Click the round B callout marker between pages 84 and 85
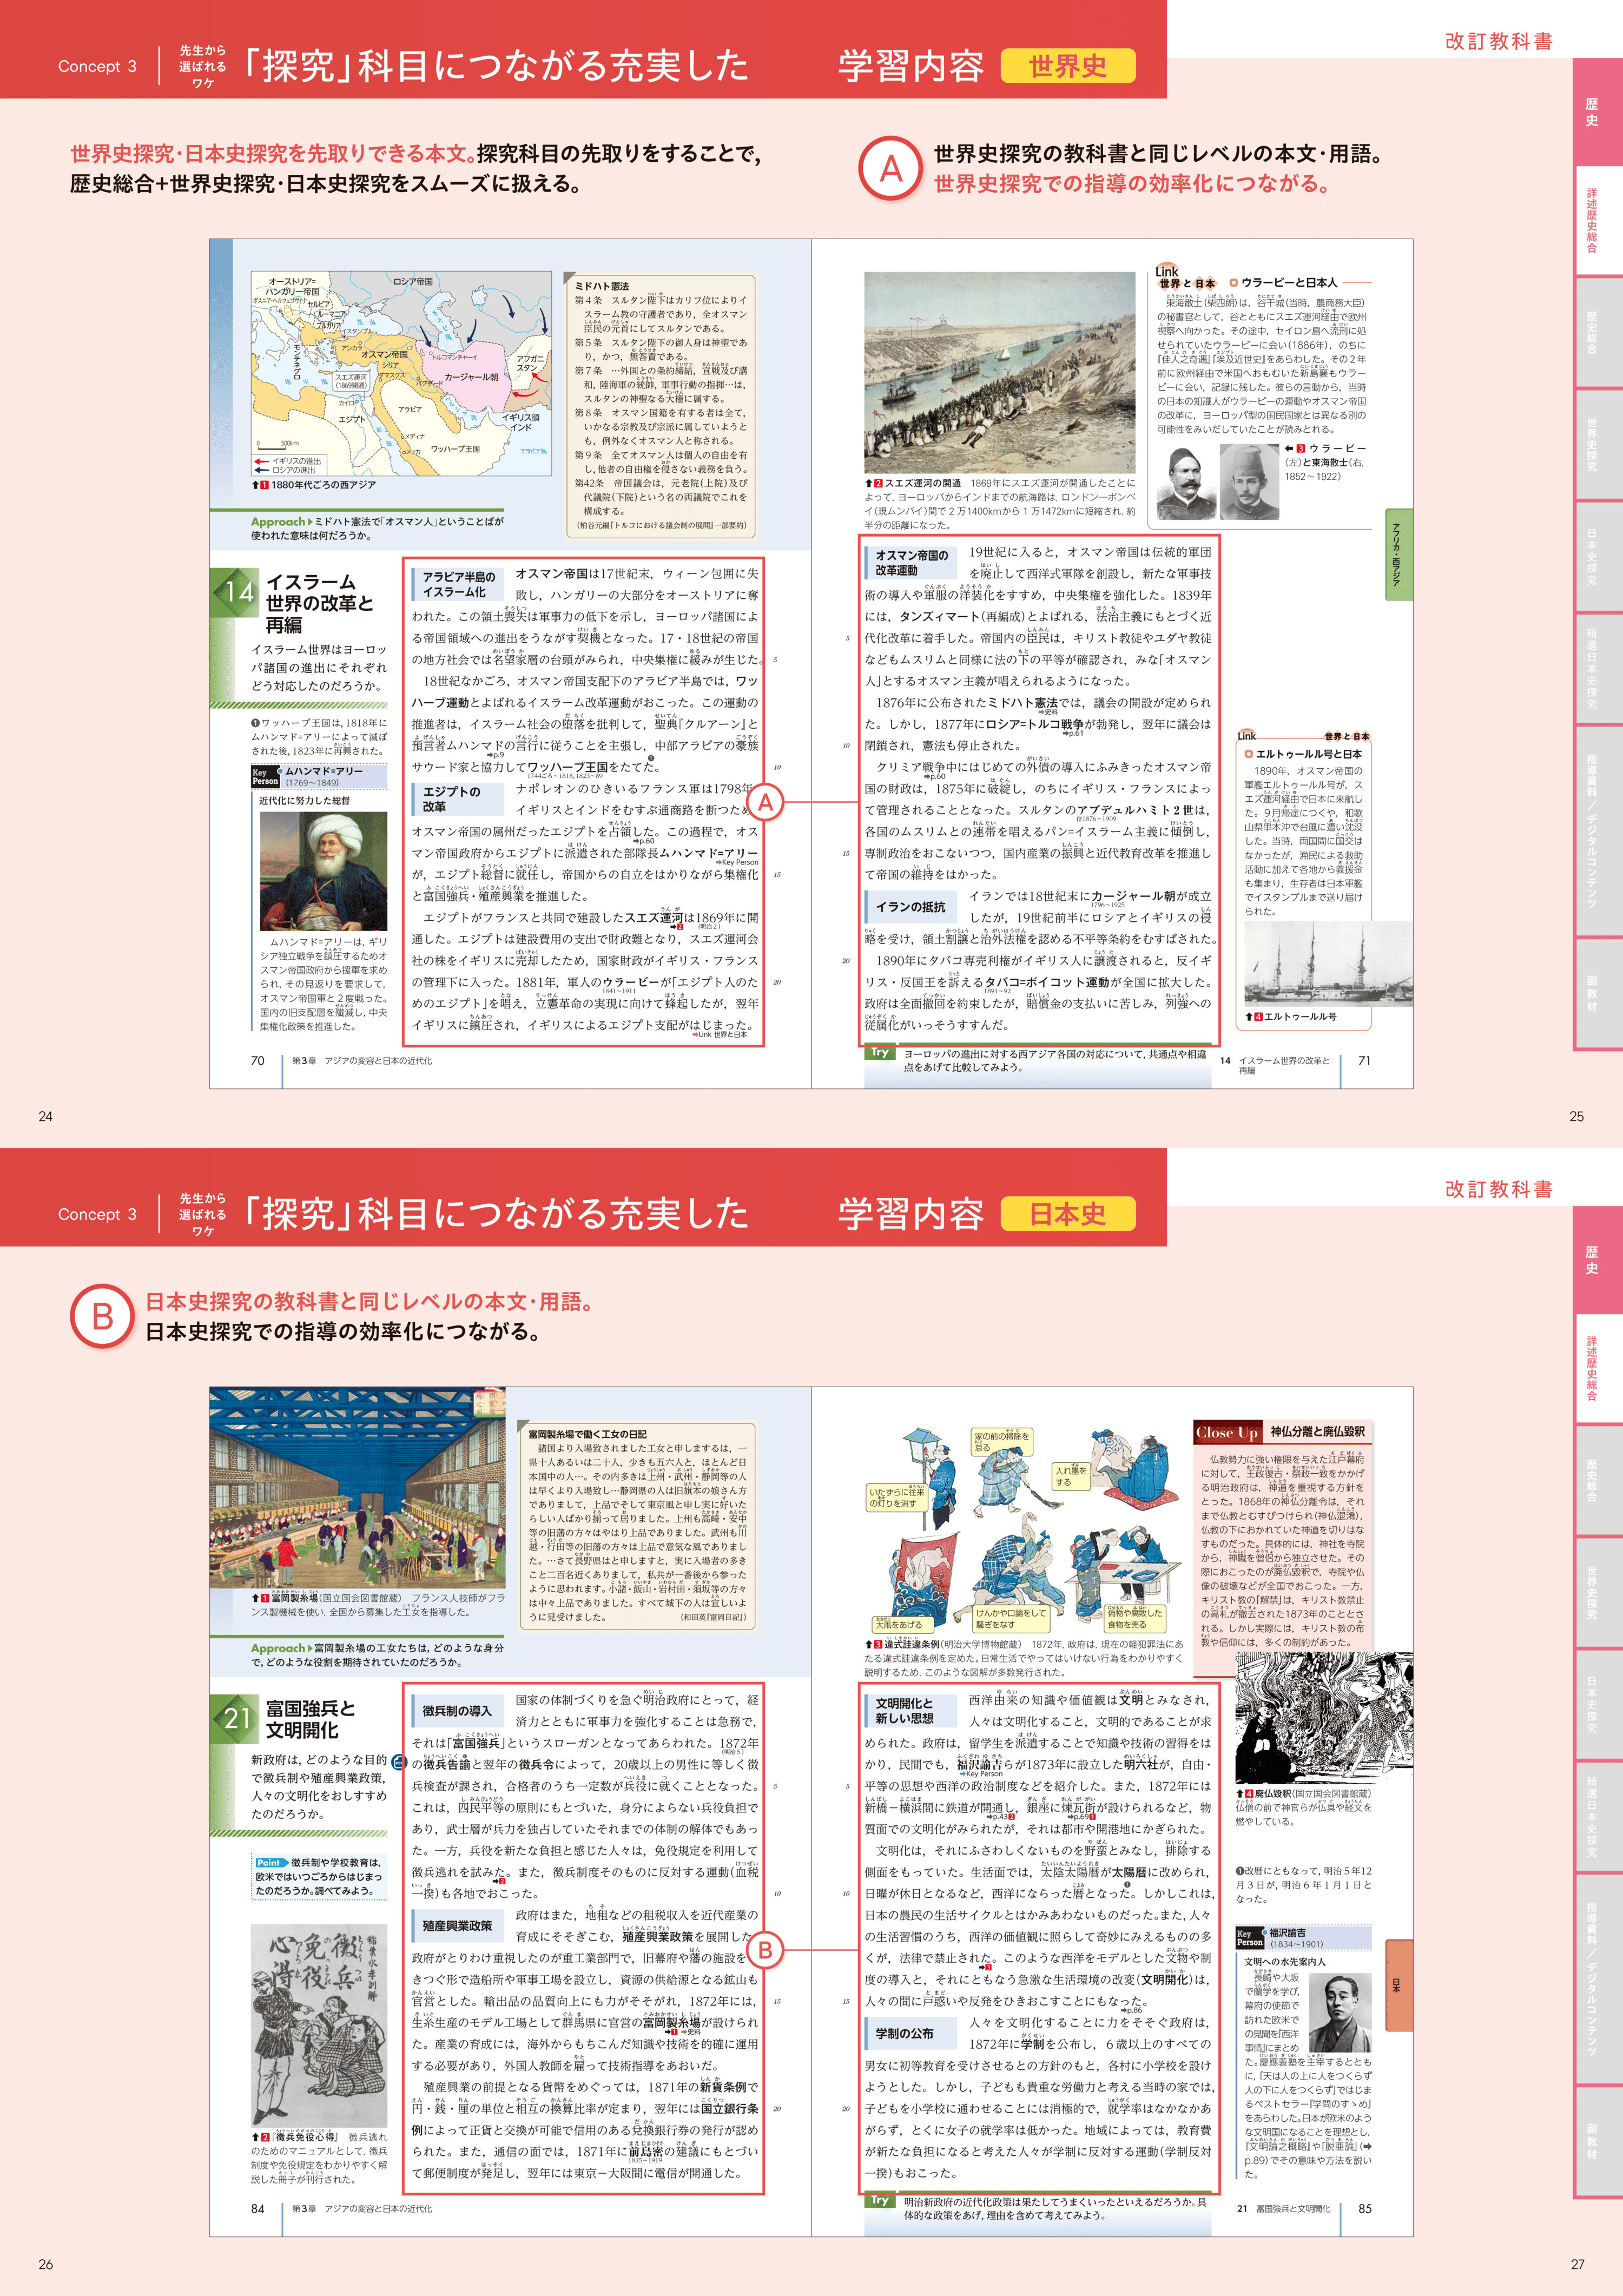This screenshot has width=1623, height=2296. click(765, 1950)
